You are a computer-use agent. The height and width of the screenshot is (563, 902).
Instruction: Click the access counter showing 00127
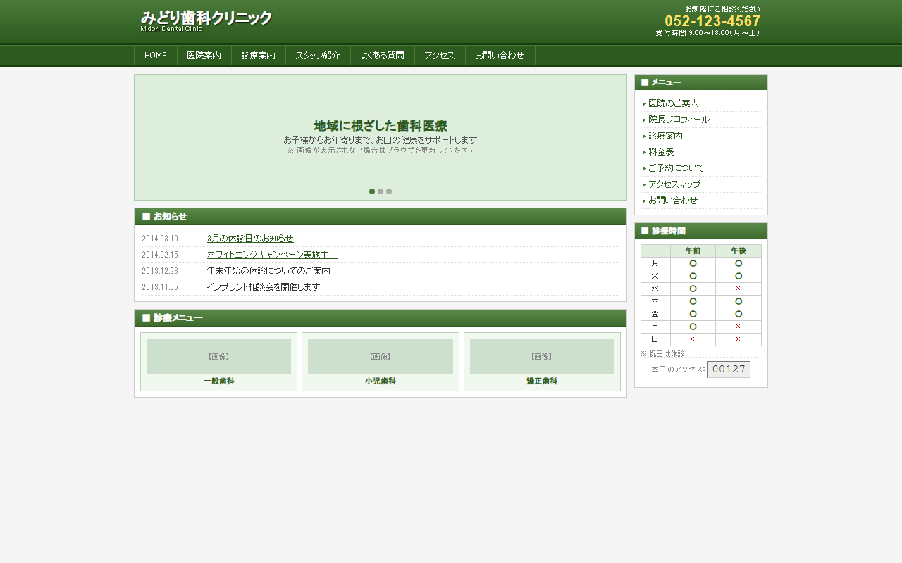[x=729, y=369]
